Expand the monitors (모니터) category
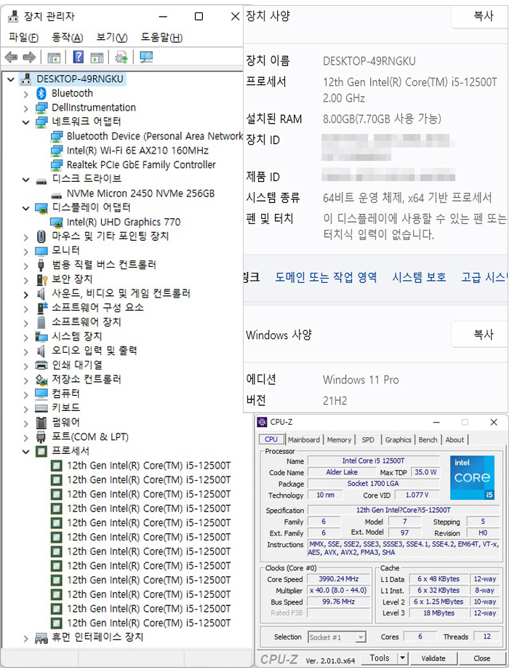This screenshot has width=509, height=670. click(x=26, y=251)
